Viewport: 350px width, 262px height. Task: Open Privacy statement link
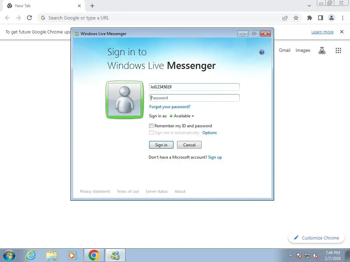(x=95, y=191)
